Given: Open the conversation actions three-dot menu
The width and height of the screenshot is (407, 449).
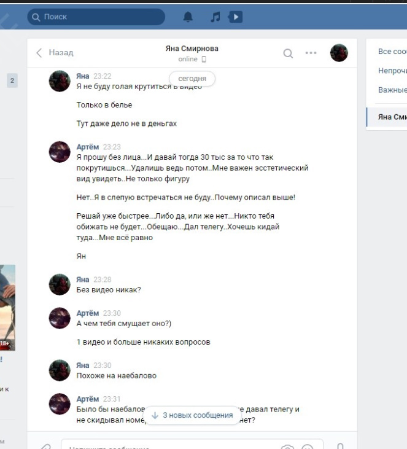Looking at the screenshot, I should (311, 53).
